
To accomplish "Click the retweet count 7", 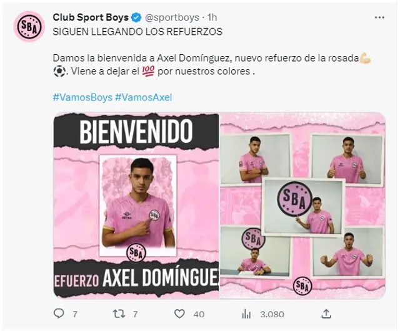I will coord(135,314).
